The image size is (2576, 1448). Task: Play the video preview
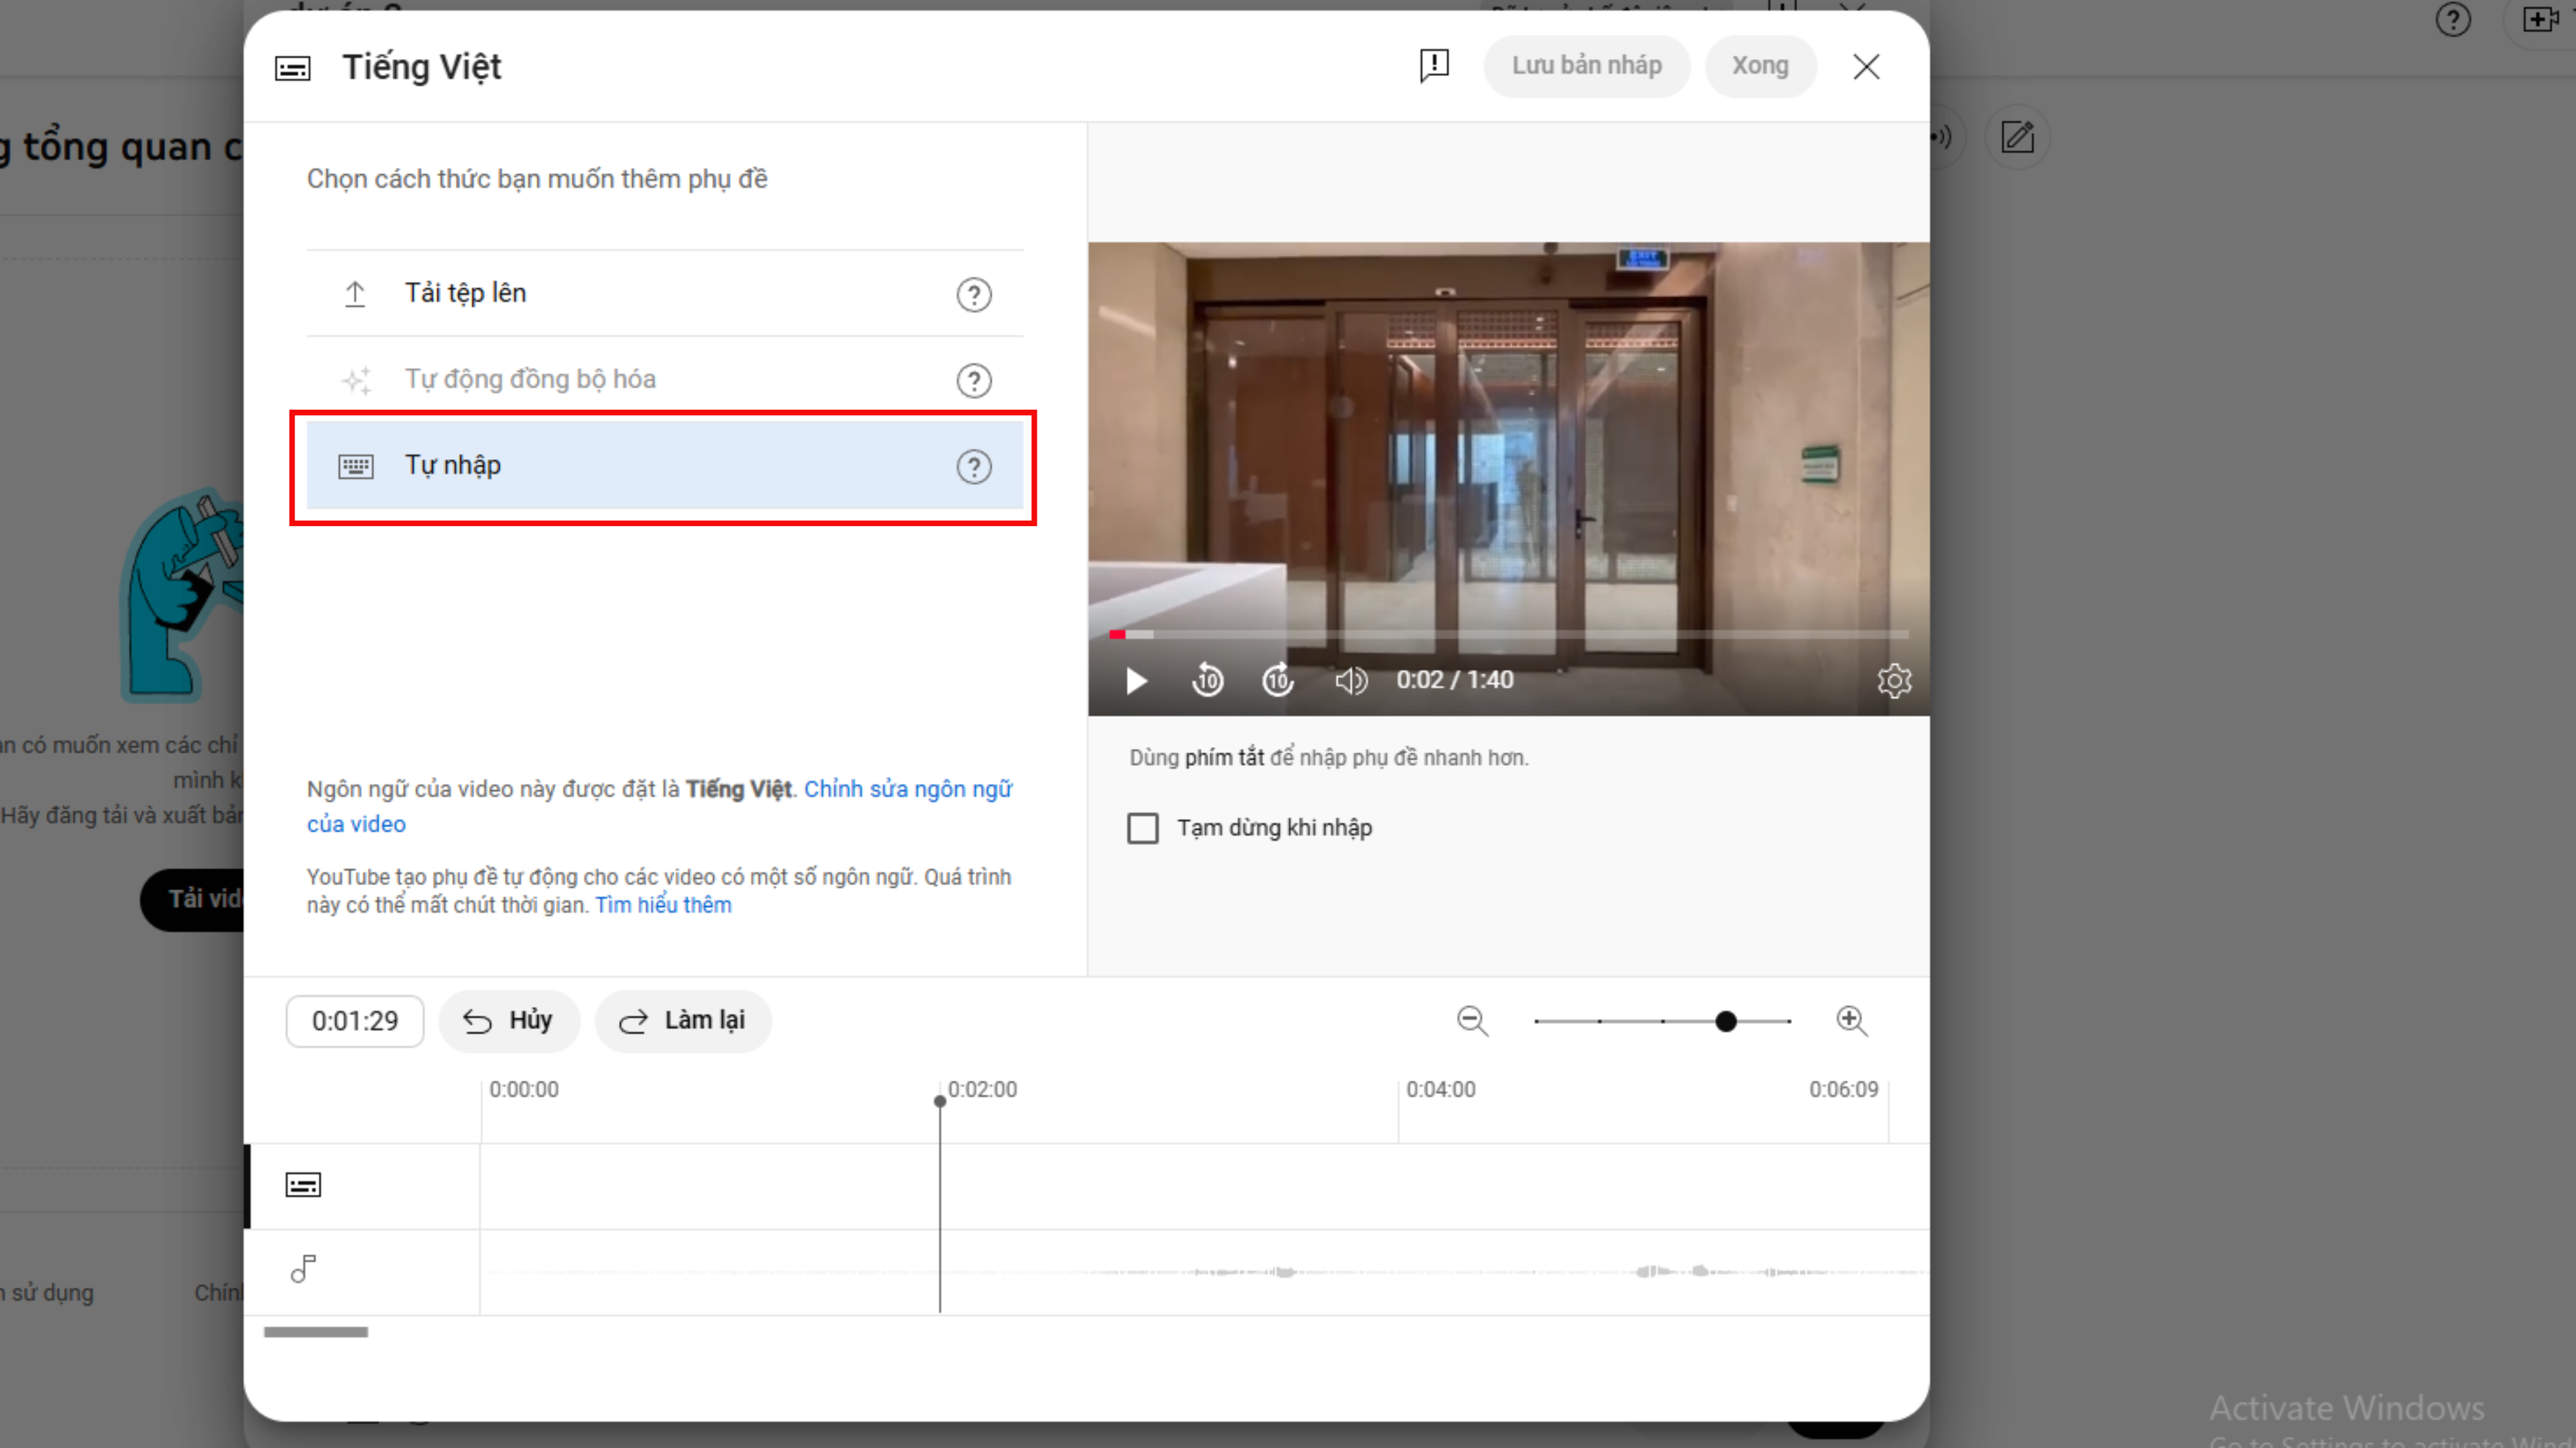coord(1136,681)
